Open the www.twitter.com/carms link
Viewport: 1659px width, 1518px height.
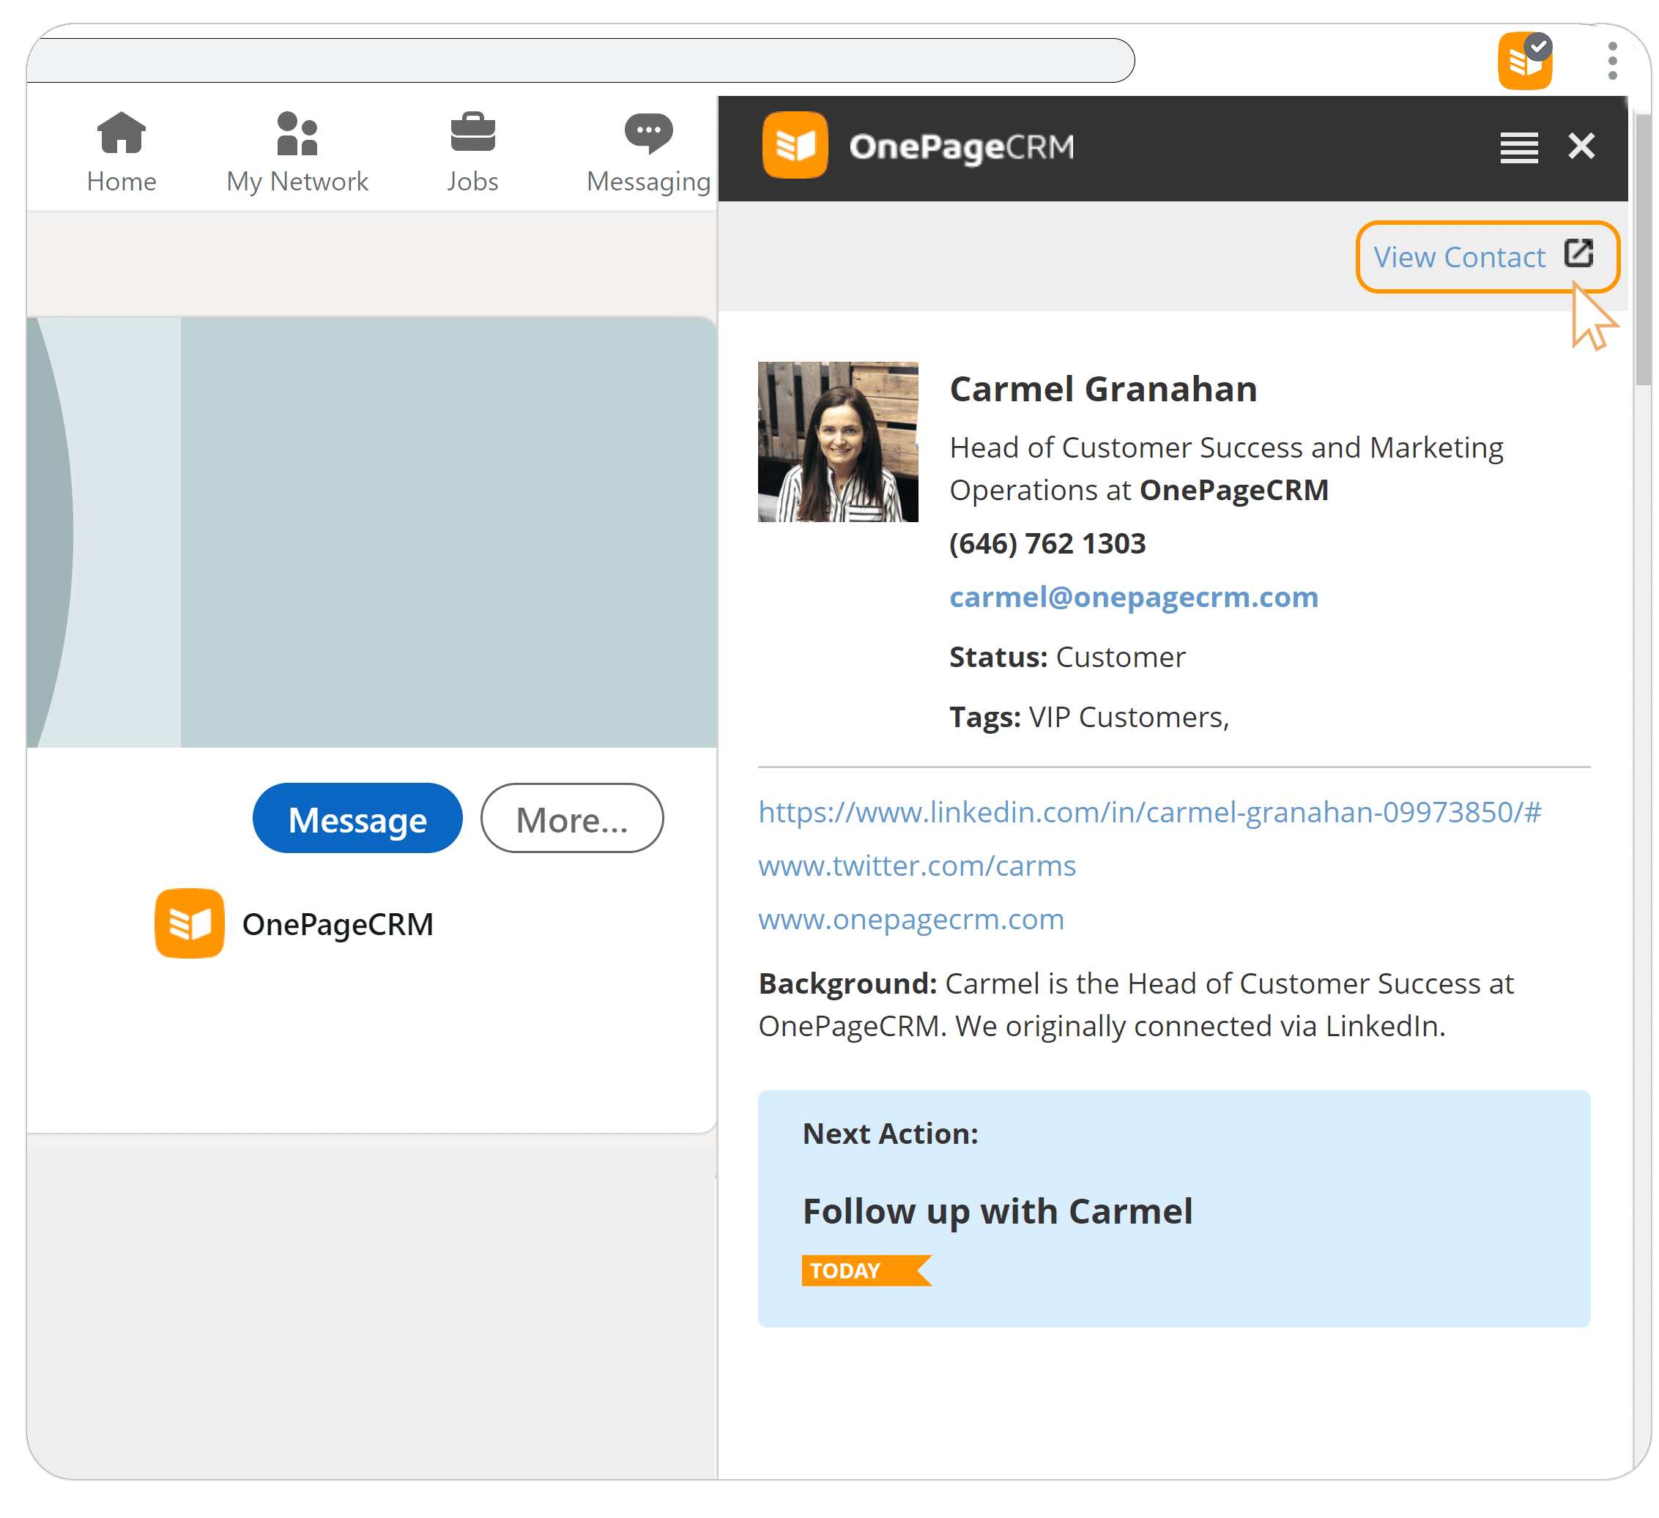coord(917,866)
